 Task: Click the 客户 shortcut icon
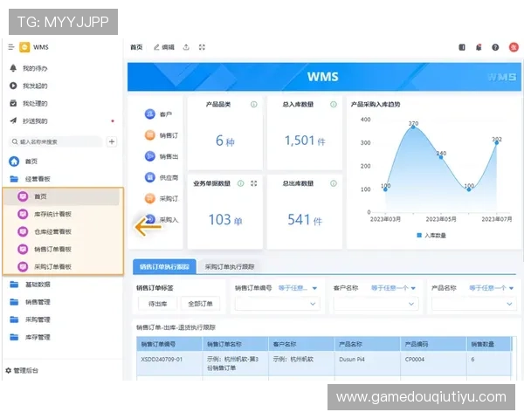[x=150, y=114]
